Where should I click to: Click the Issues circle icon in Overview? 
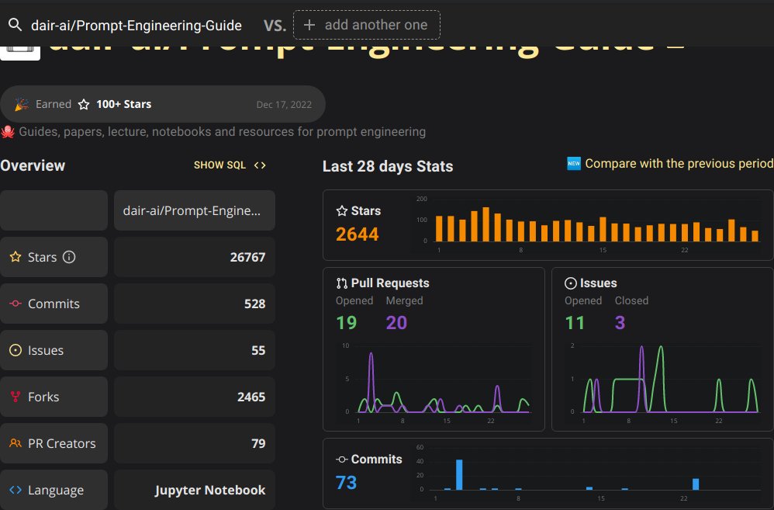point(16,350)
